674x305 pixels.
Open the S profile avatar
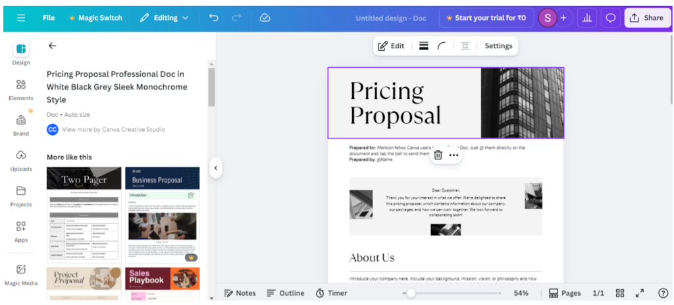tap(547, 18)
